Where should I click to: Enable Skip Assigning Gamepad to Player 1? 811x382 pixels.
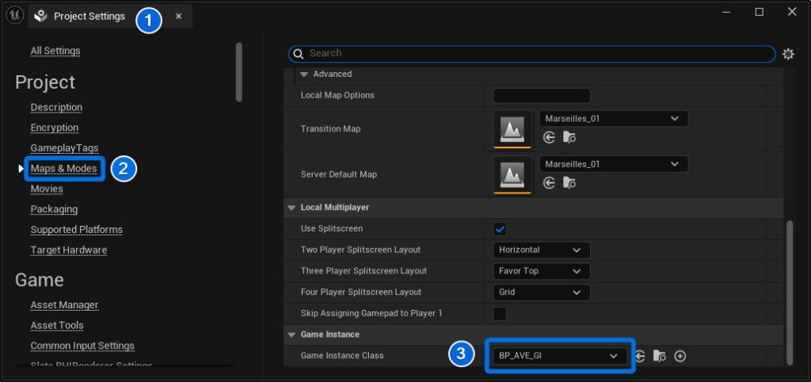tap(500, 314)
